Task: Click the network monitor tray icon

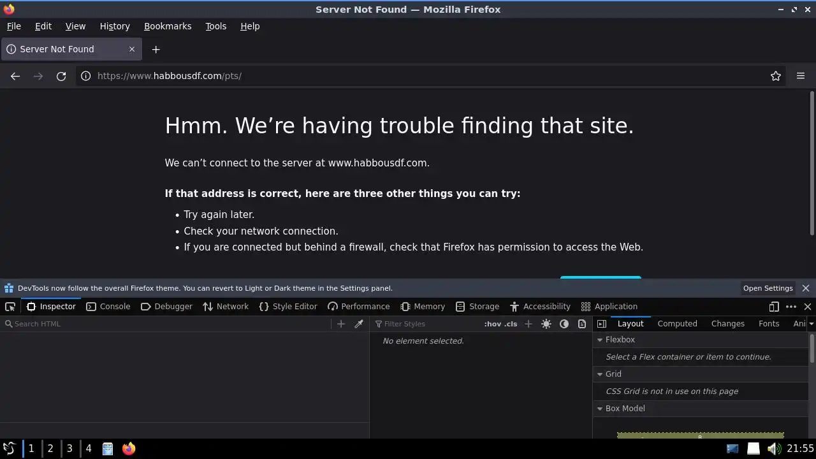Action: click(x=732, y=449)
